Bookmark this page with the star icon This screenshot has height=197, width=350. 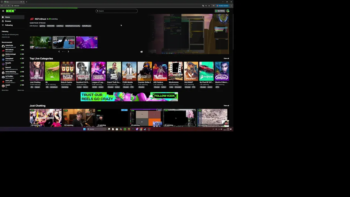point(209,6)
